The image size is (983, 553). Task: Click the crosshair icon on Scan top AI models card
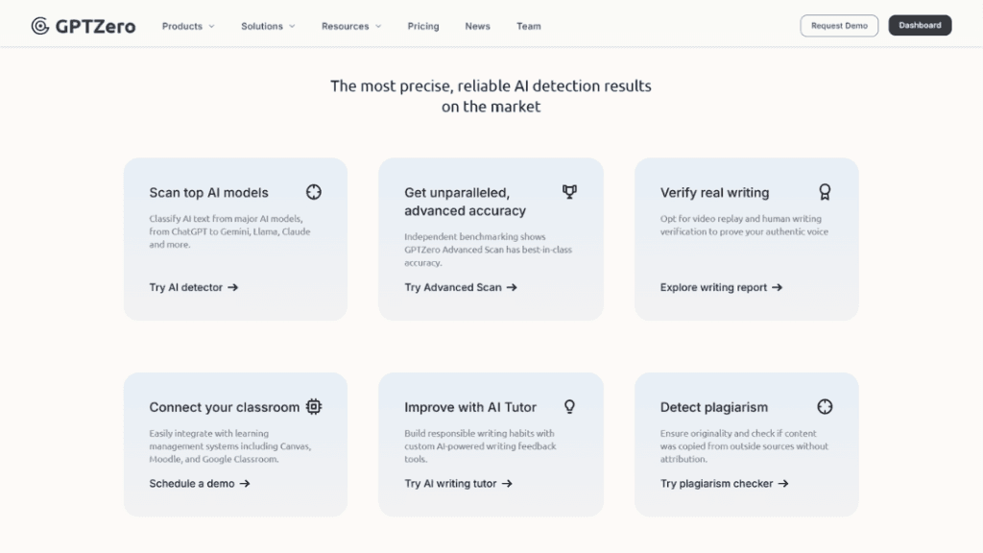[x=314, y=192]
